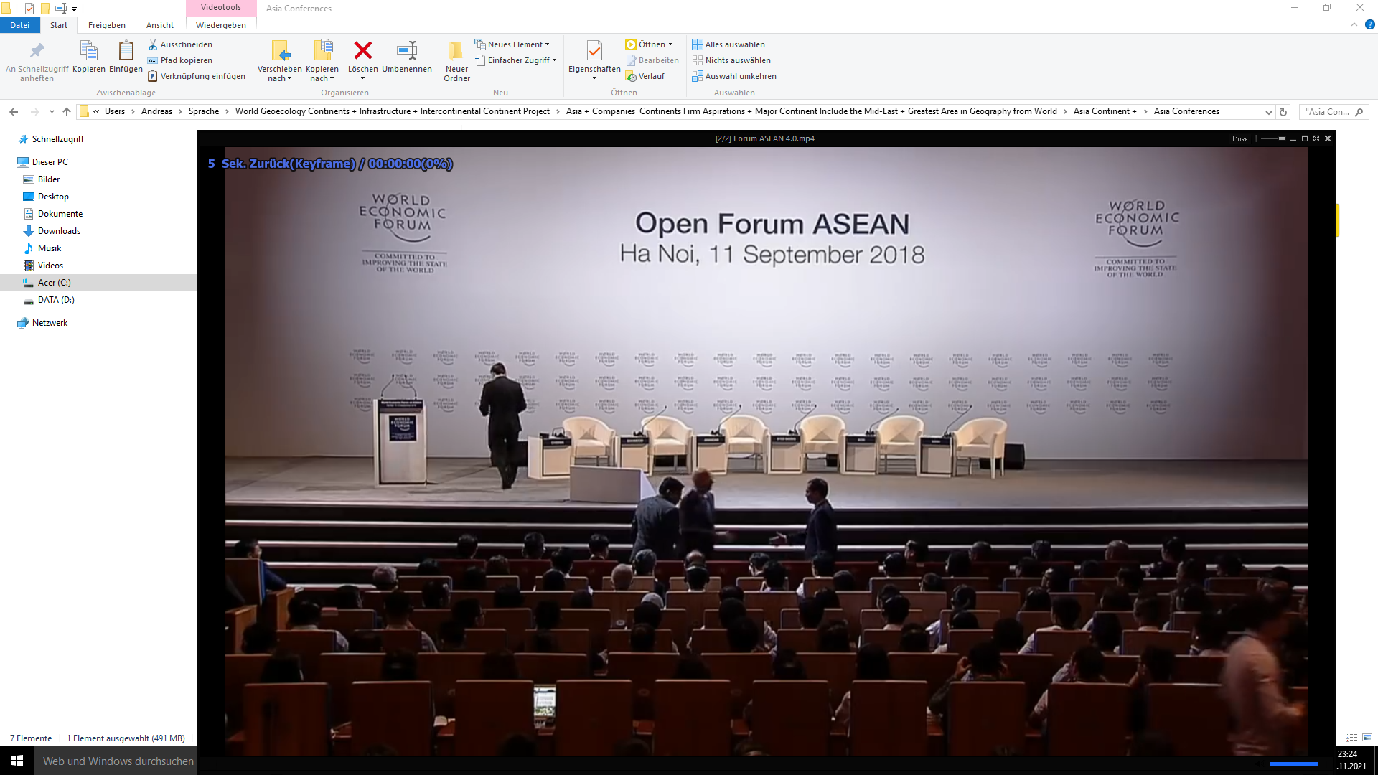Expand Einfacher Zugriff dropdown
Screen dimensions: 1378x775
tap(515, 60)
